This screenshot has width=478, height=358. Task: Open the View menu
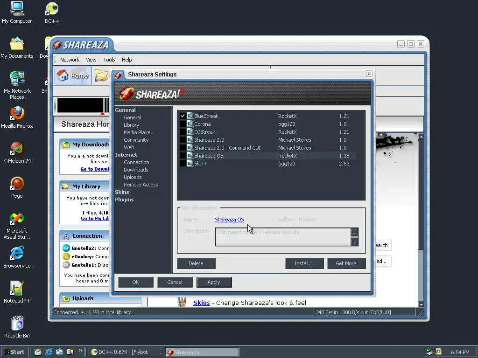[x=91, y=60]
